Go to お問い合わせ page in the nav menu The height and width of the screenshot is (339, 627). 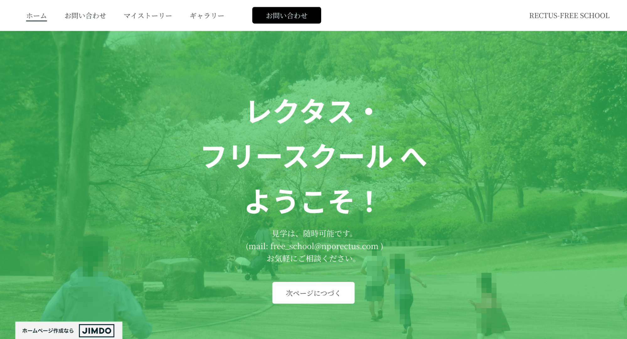click(x=85, y=16)
